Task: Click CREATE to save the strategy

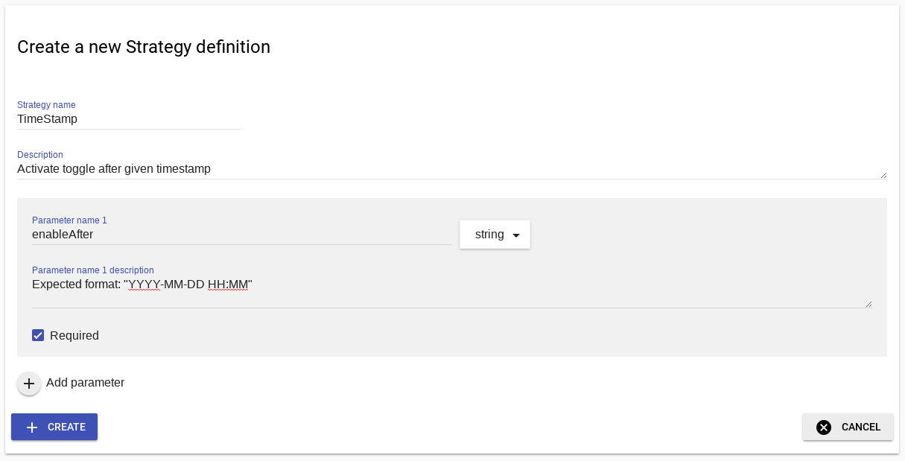Action: click(54, 427)
